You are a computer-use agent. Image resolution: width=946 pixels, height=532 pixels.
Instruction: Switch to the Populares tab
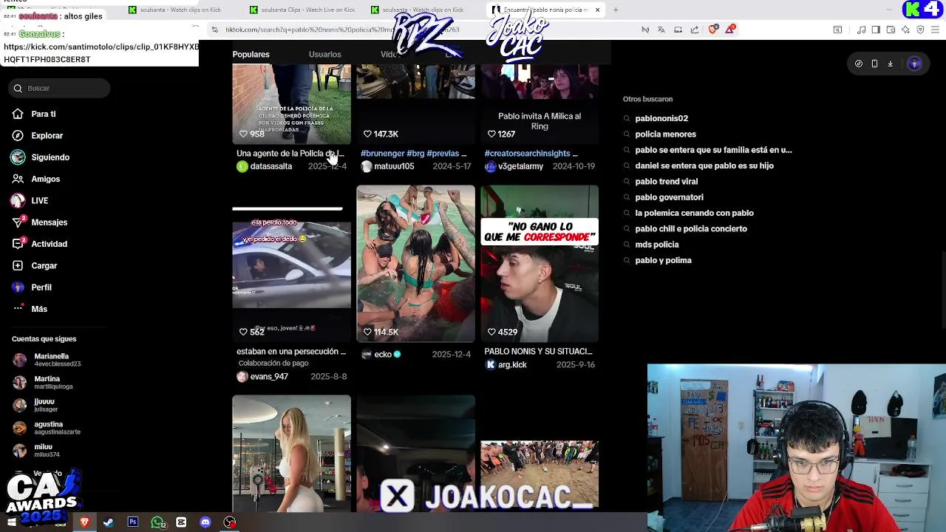pos(251,54)
